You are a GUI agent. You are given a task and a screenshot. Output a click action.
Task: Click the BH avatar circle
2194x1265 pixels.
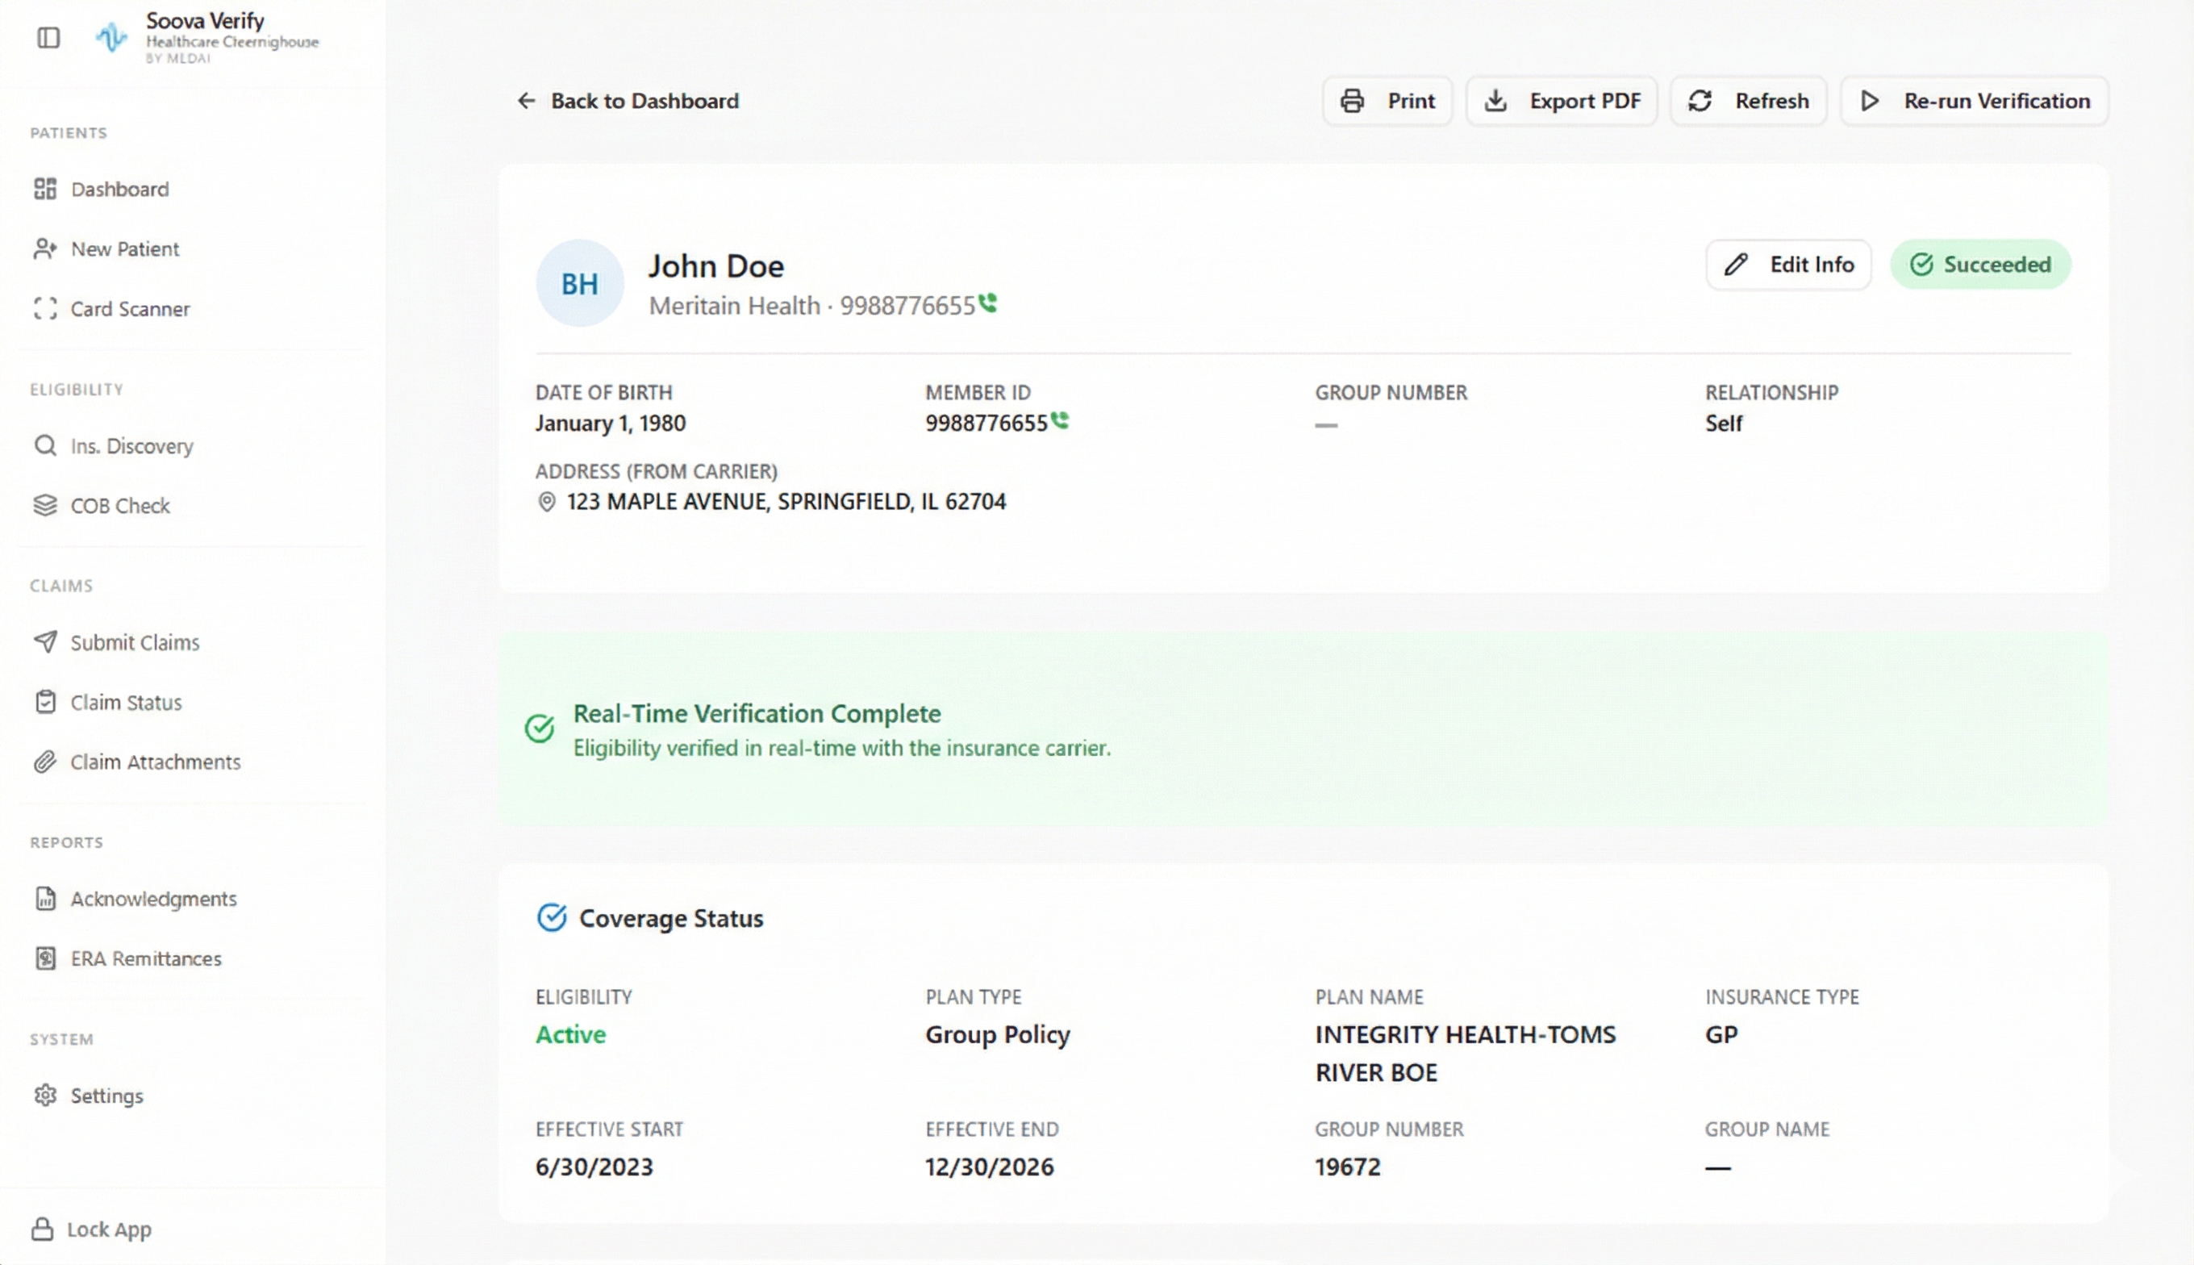579,283
